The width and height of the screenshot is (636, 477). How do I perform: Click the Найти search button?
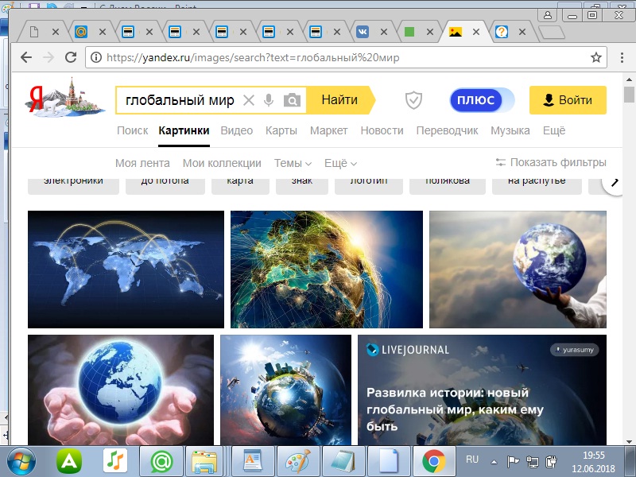[340, 100]
